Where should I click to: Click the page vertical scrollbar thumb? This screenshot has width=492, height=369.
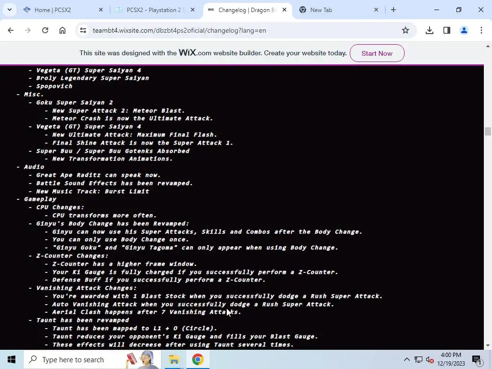tap(488, 131)
